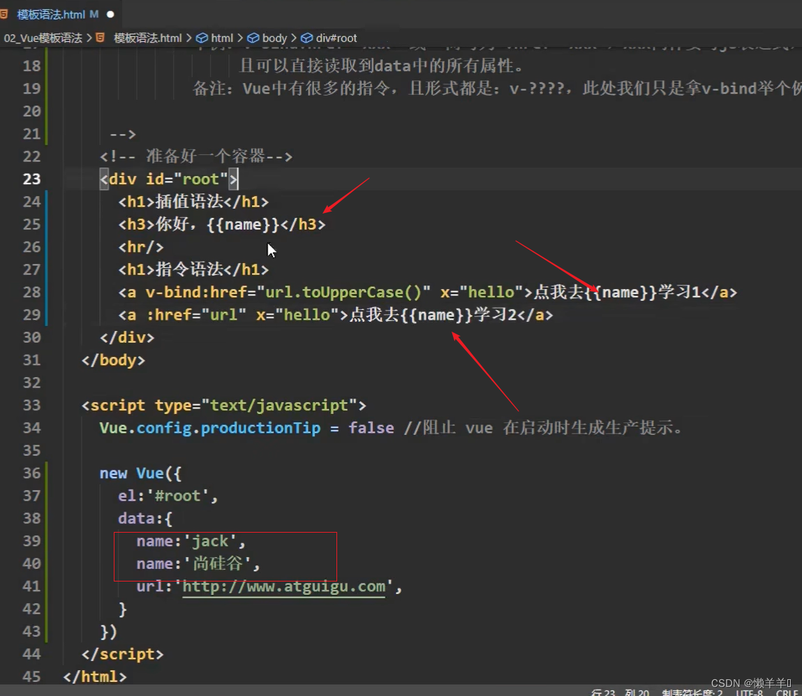This screenshot has width=802, height=696.
Task: Click the cube symbol icon before div#root breadcrumb
Action: click(x=306, y=38)
